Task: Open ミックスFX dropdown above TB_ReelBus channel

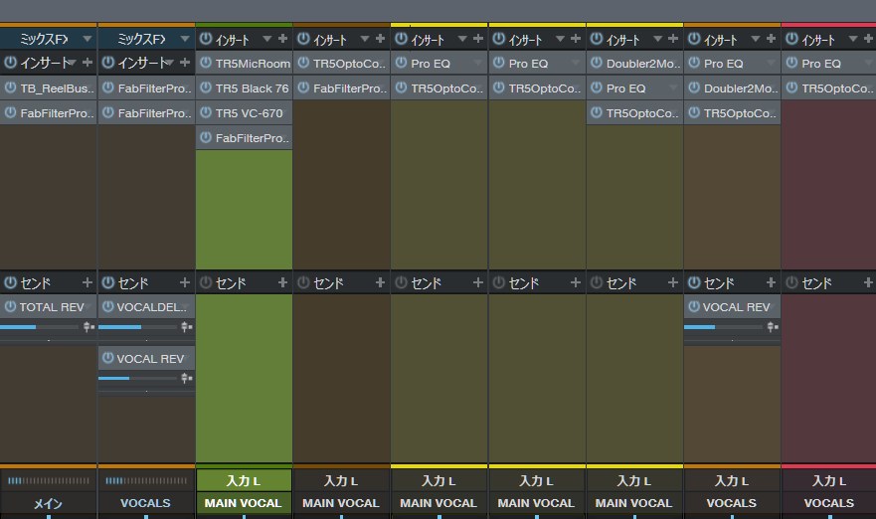Action: 88,39
